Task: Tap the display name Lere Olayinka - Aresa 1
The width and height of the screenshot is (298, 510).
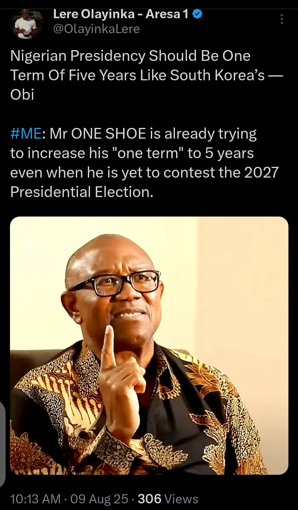Action: [121, 14]
